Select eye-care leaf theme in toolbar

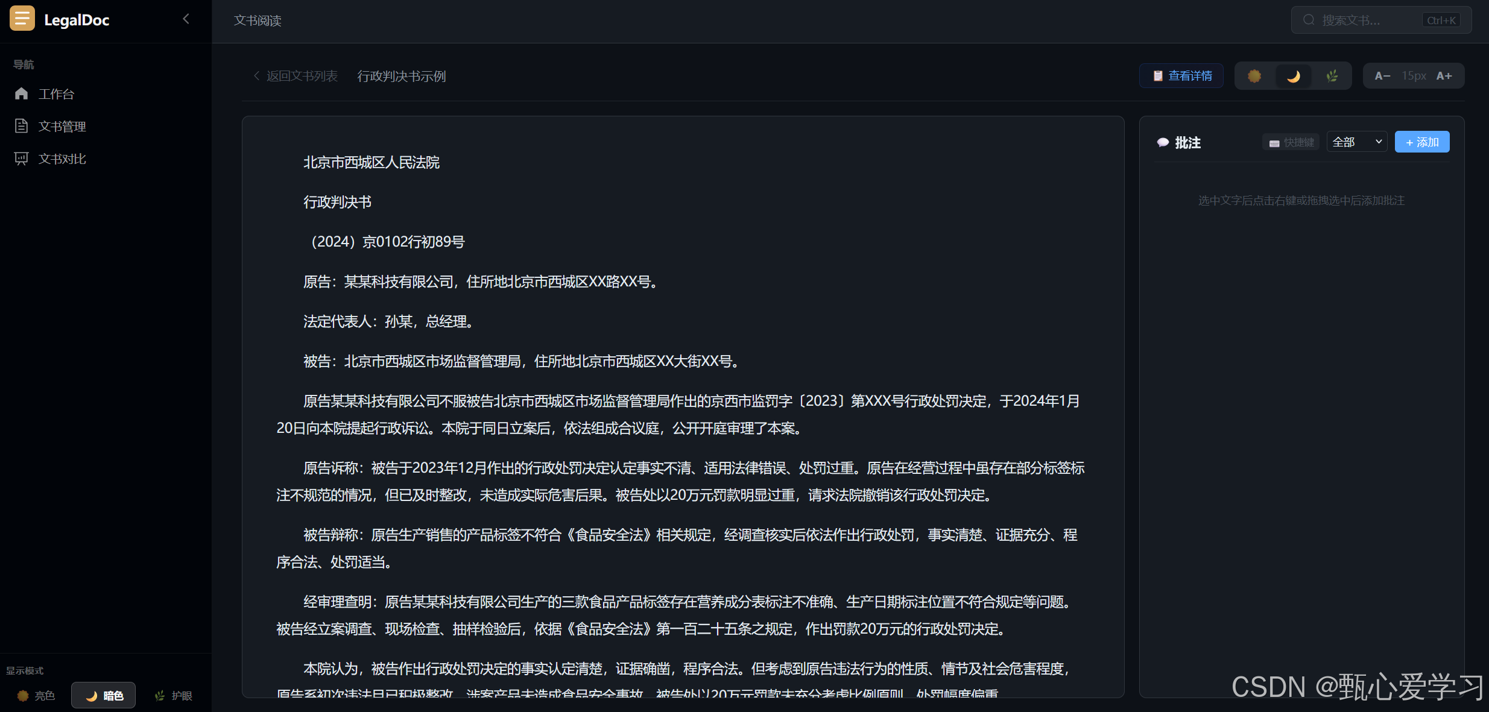pos(1332,76)
